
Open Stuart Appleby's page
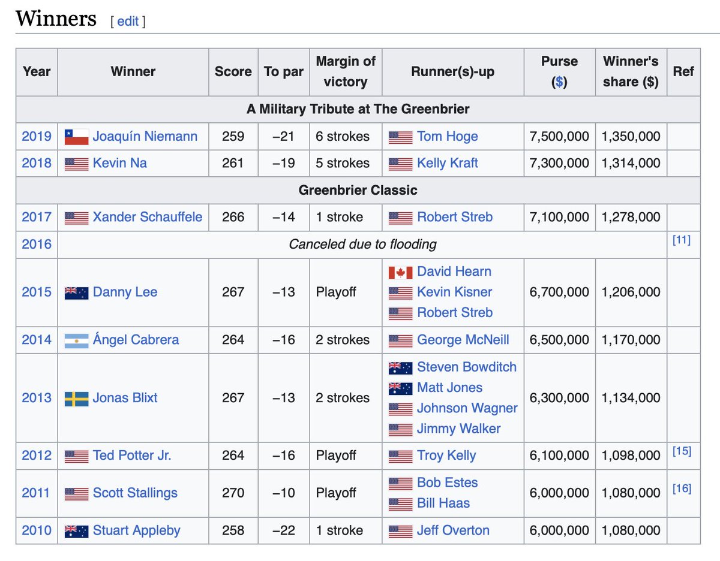(x=137, y=530)
